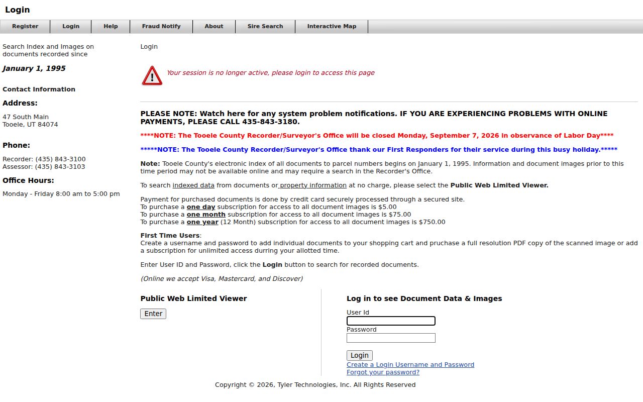Screen dimensions: 643x402
Task: Focus the User Id input field
Action: click(391, 321)
